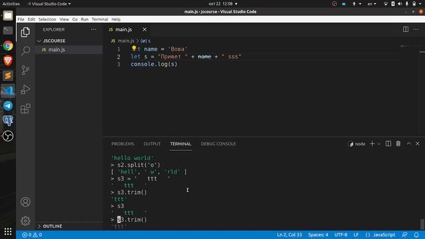Show Applications grid in the dock
Image resolution: width=425 pixels, height=239 pixels.
8,231
